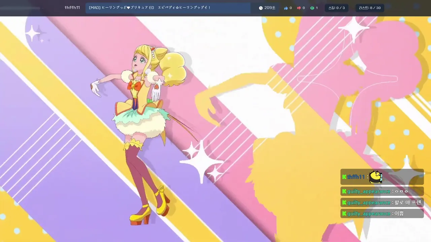This screenshot has width=431, height=242.
Task: Click guilty_appearance name on the ㅇㅁㅇ message
Action: click(369, 191)
